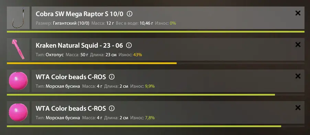View info icon of bead with 7,8% wear

tap(112, 108)
